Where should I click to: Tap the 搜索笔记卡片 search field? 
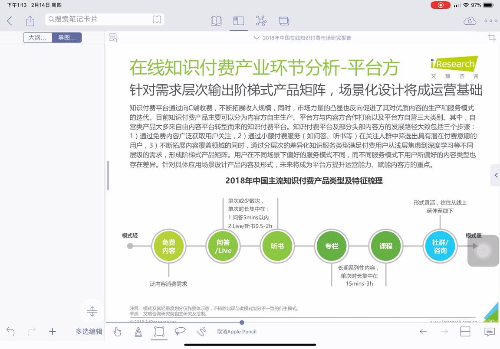[100, 20]
